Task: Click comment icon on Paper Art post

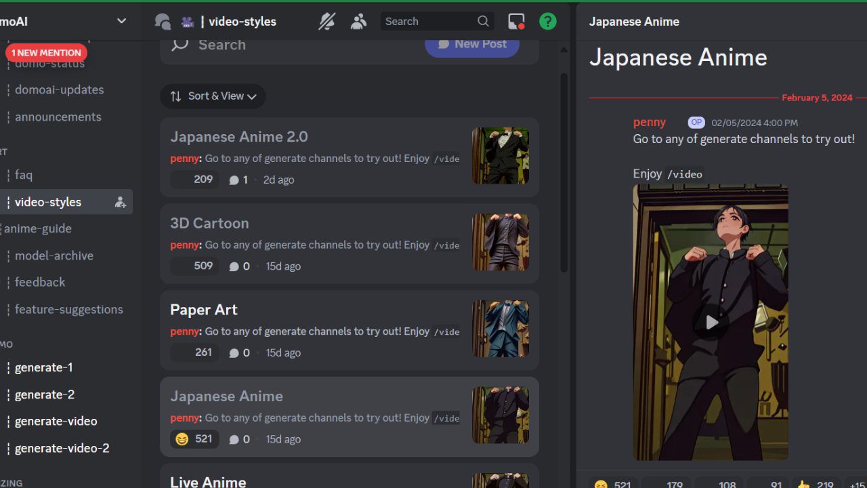Action: (234, 353)
